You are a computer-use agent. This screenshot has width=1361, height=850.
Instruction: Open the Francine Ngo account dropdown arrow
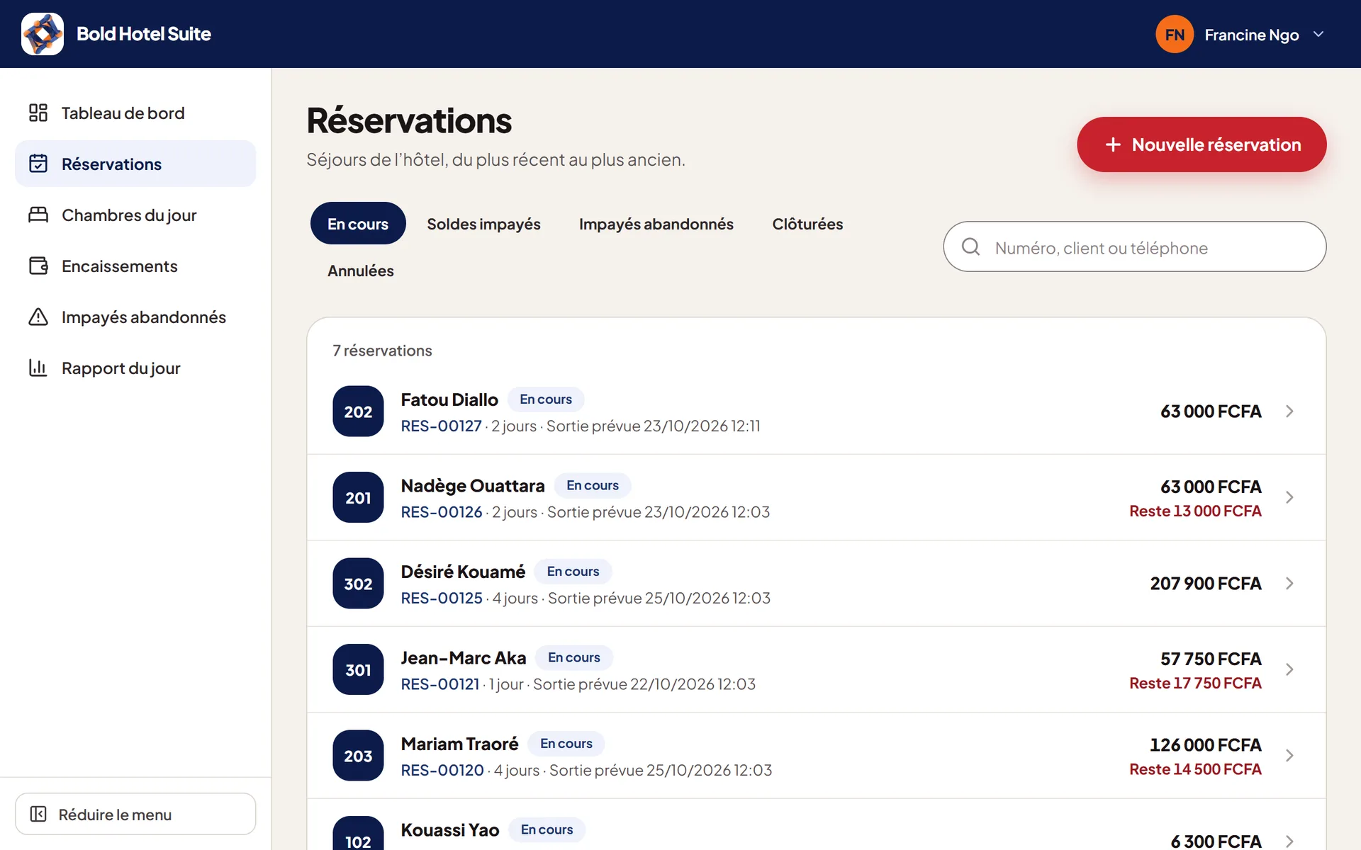pos(1318,34)
